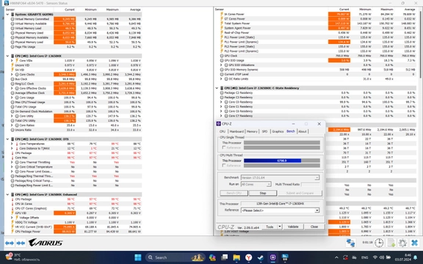Select the Total System Power sensor row
423x264 pixels.
(317, 23)
